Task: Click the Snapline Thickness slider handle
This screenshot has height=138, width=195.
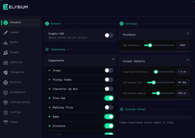Action: (x=156, y=72)
